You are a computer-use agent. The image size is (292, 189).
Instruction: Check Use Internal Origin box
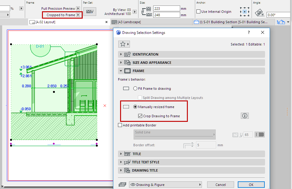199,12
